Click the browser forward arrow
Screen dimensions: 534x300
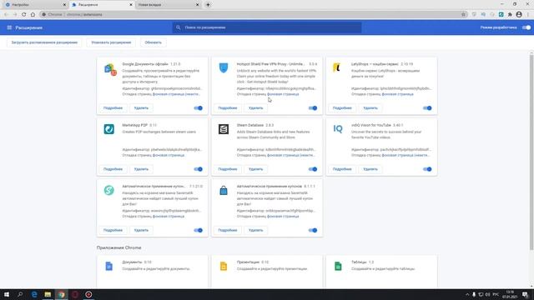15,15
